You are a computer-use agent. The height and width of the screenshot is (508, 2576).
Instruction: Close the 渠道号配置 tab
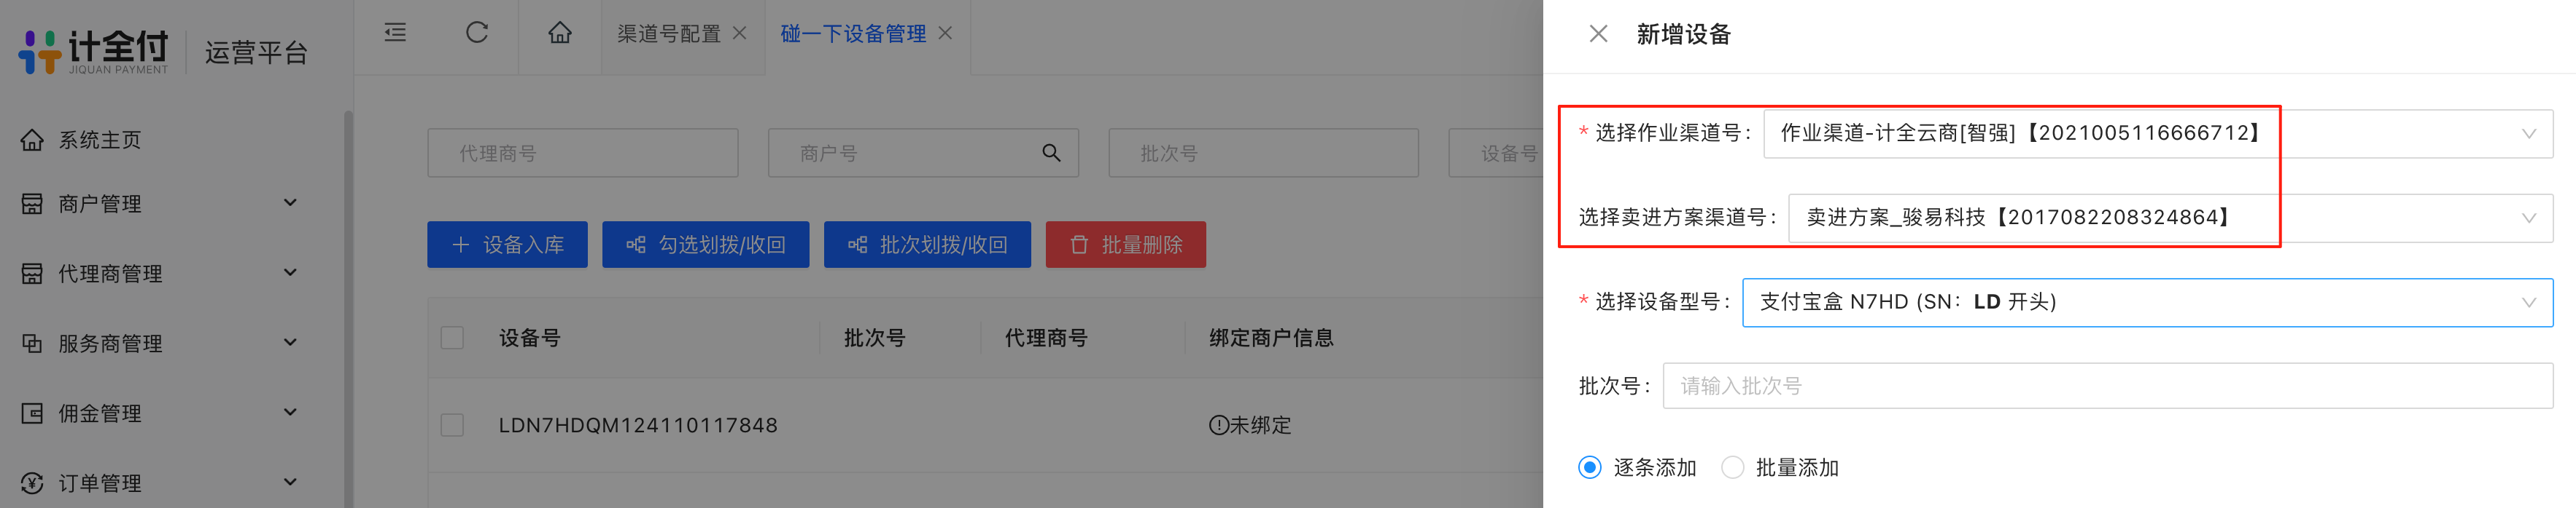click(739, 33)
